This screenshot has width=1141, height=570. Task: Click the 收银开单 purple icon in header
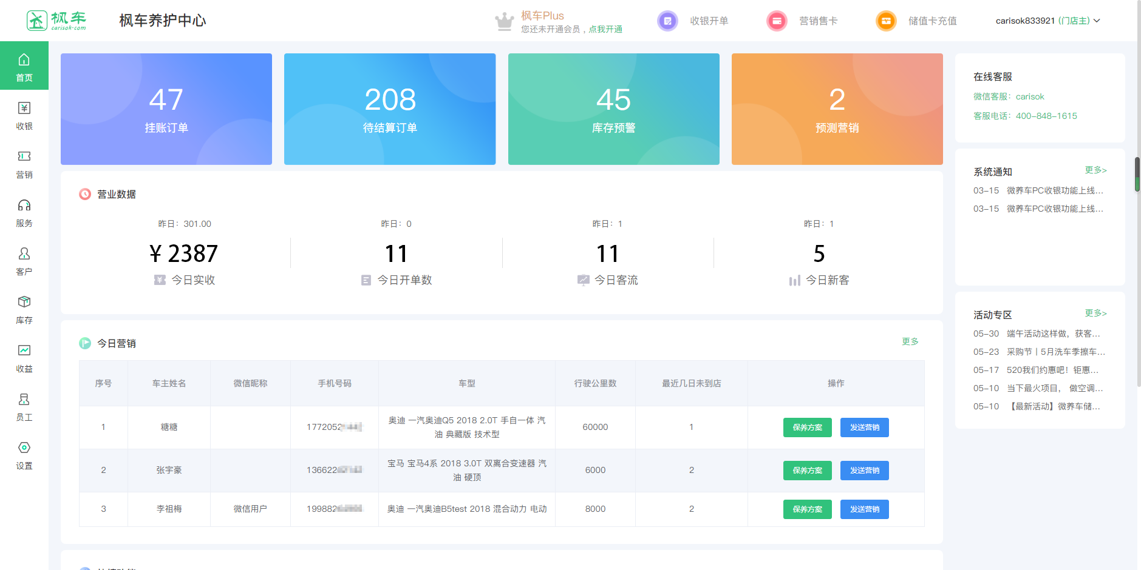667,21
